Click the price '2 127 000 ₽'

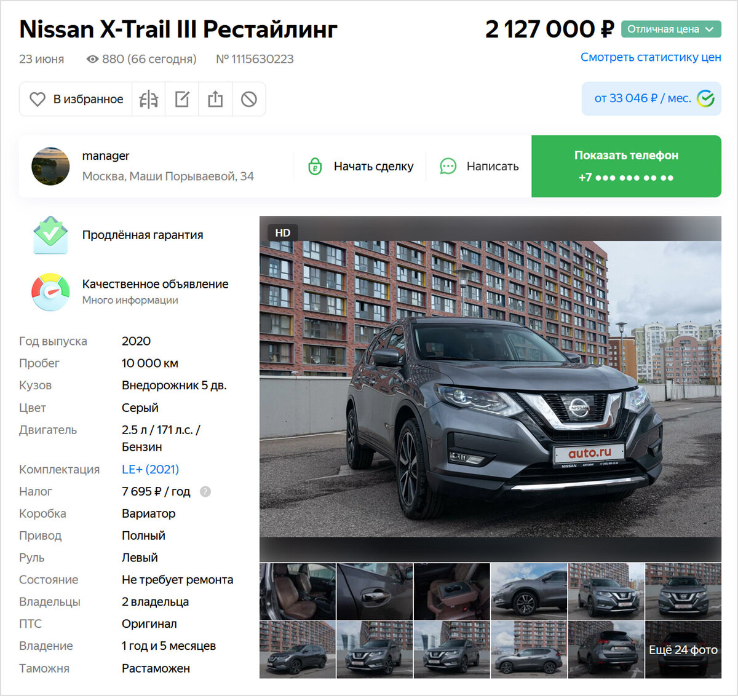(549, 29)
